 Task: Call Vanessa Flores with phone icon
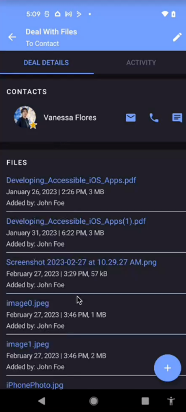(154, 118)
